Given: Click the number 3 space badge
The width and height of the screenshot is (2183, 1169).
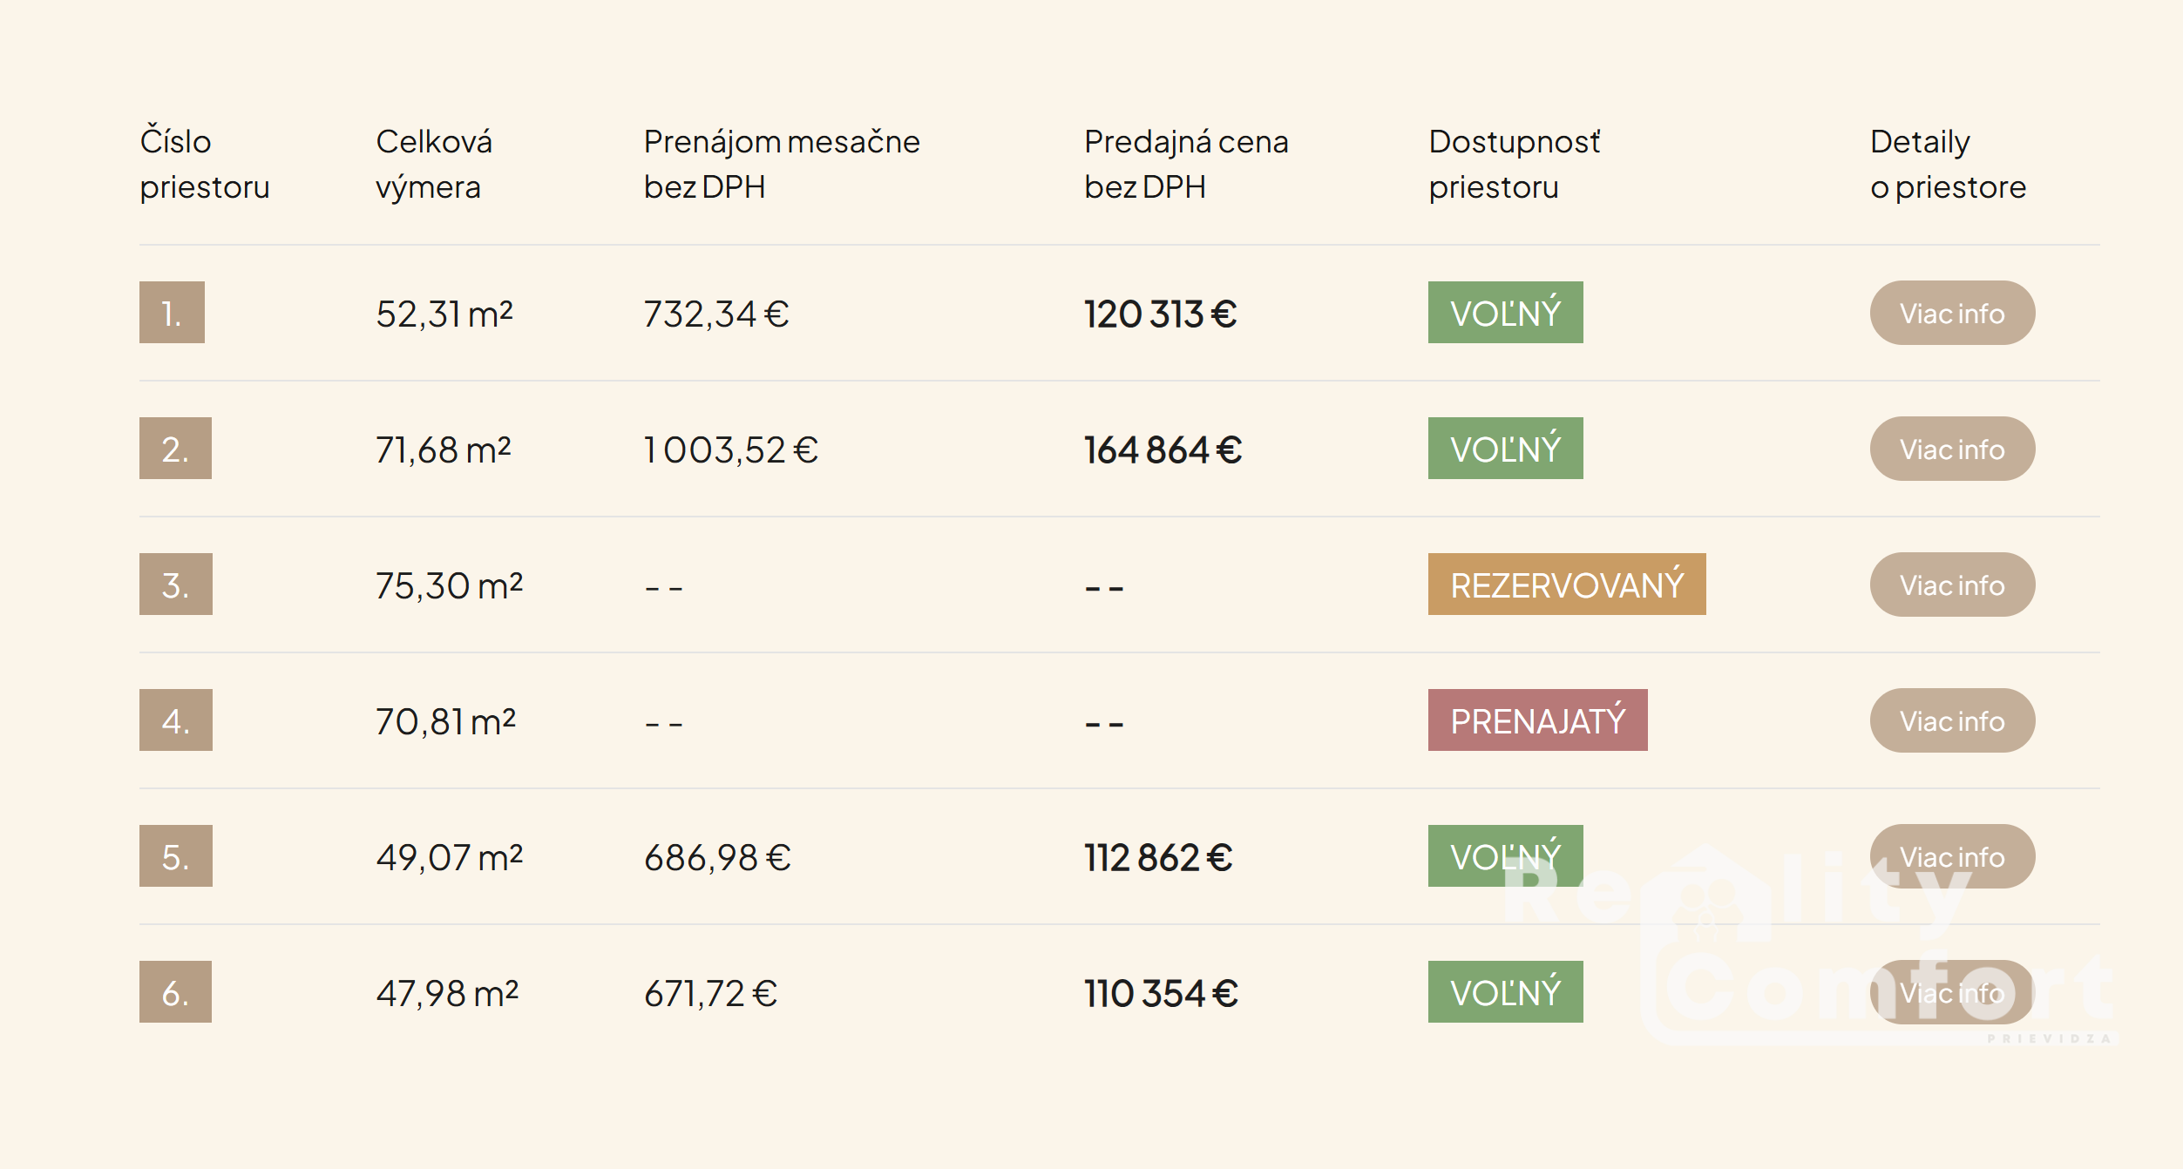Looking at the screenshot, I should tap(175, 584).
